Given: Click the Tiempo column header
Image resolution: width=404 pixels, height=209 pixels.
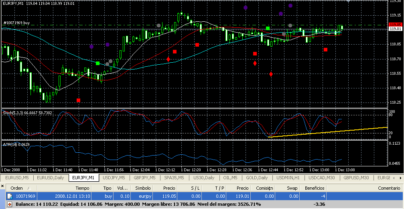Looking at the screenshot, I should click(x=82, y=188).
